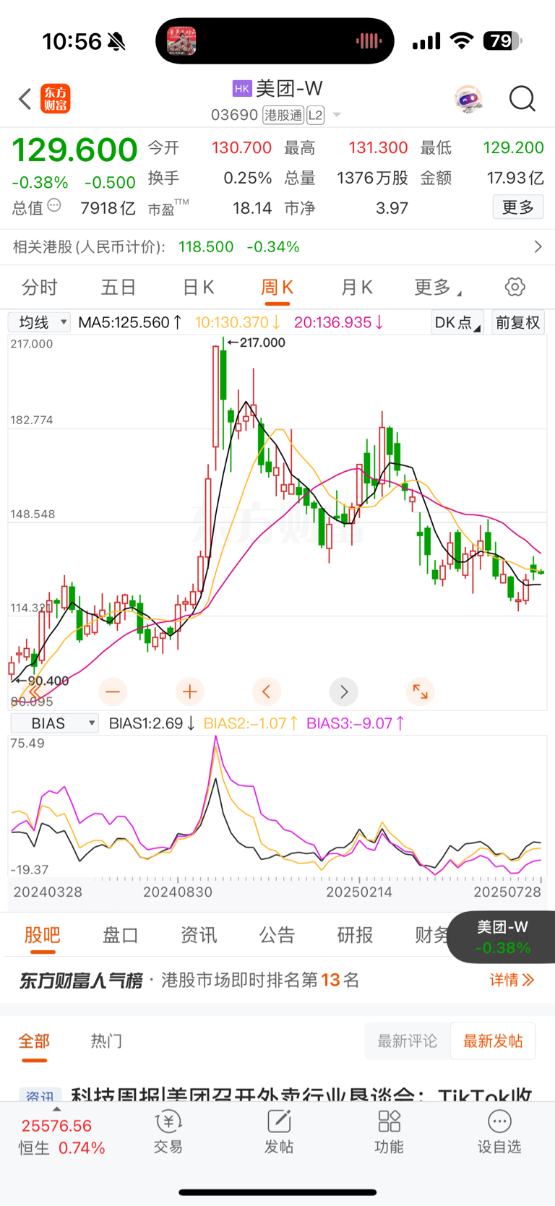Open the 股吧 tab
Image resolution: width=555 pixels, height=1206 pixels.
point(43,935)
